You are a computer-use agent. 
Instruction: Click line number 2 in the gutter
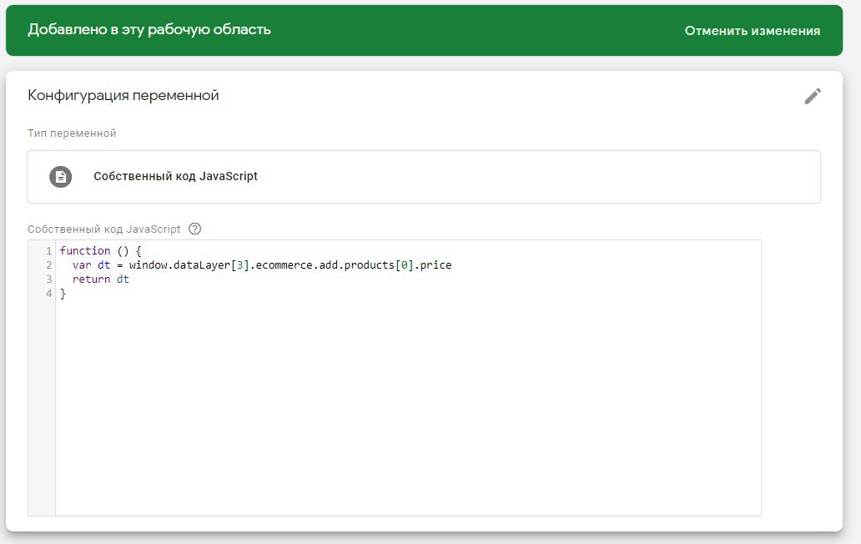(x=49, y=265)
